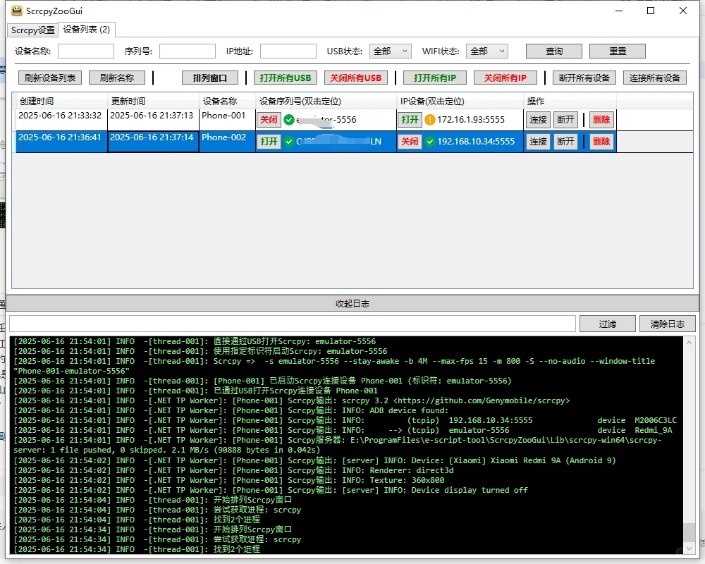Focus the log filter text field
705x564 pixels.
click(293, 324)
